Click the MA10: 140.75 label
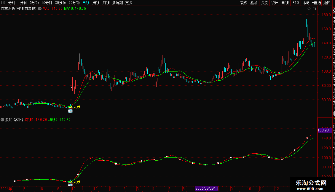 [75, 9]
